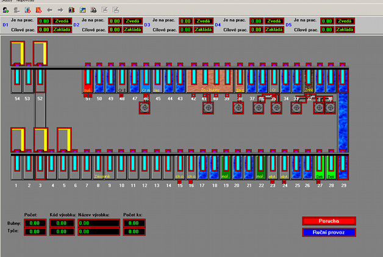Click the first grayed edit-note icon
This screenshot has height=257, width=383.
tap(104, 10)
